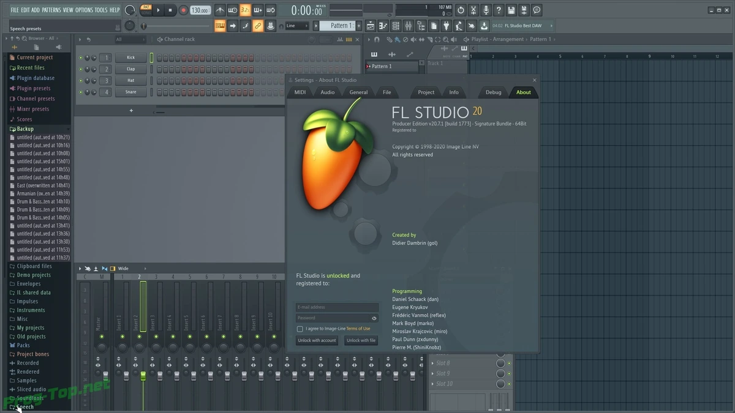
Task: Click the tempo 130.000 display
Action: click(200, 10)
